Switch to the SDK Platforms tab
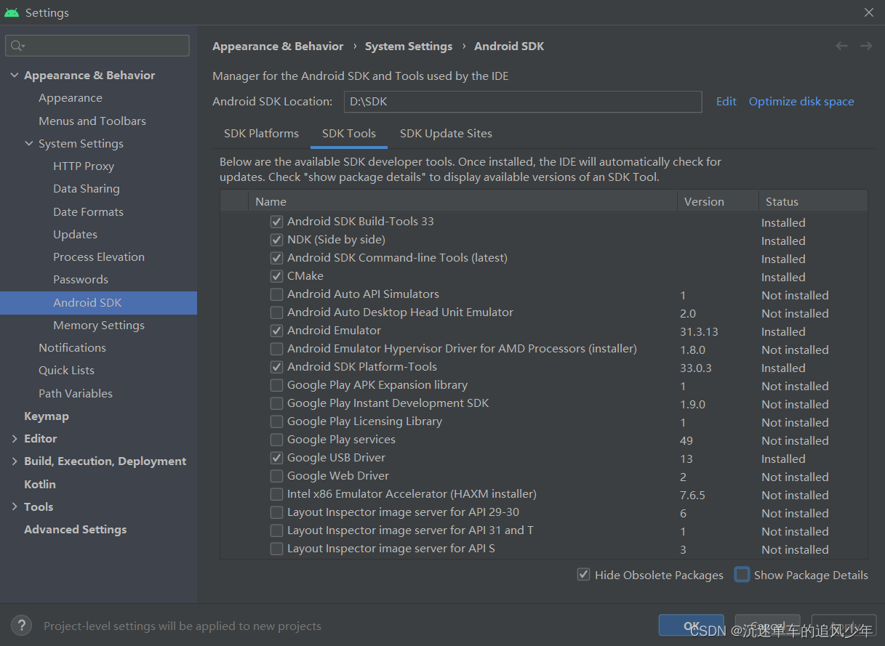The height and width of the screenshot is (646, 885). (261, 133)
